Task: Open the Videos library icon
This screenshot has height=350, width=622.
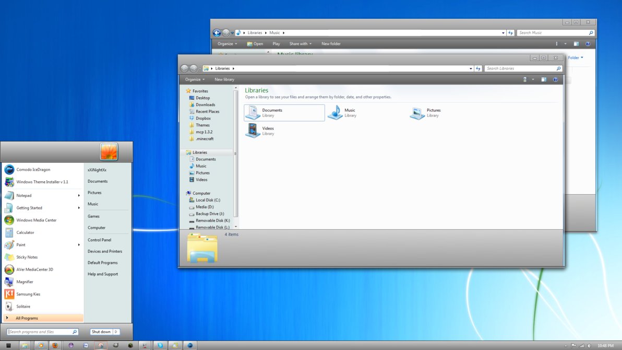Action: pos(254,131)
